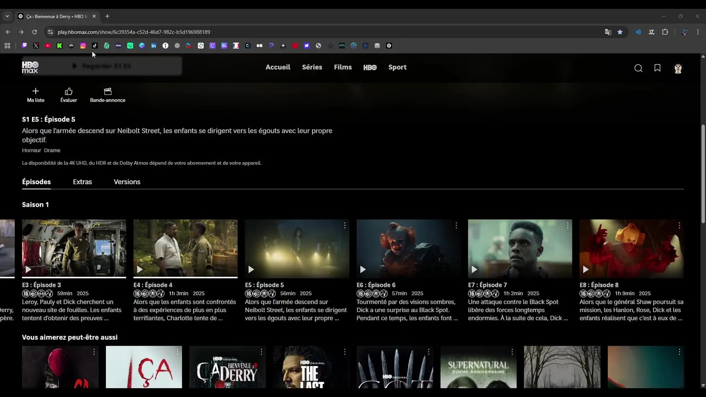Open options menu for Épisode 5 card

pyautogui.click(x=345, y=226)
